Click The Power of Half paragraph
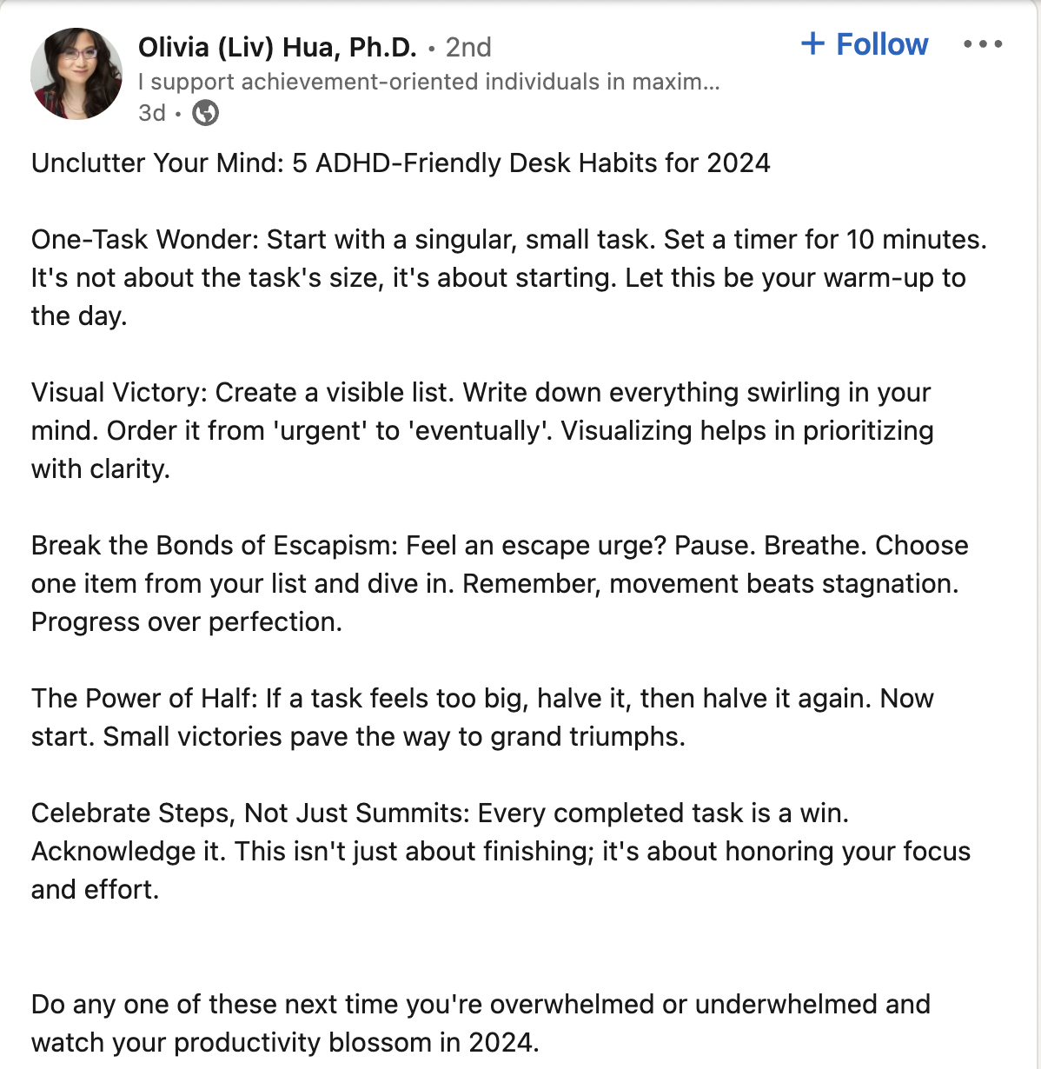1041x1069 pixels. point(482,718)
